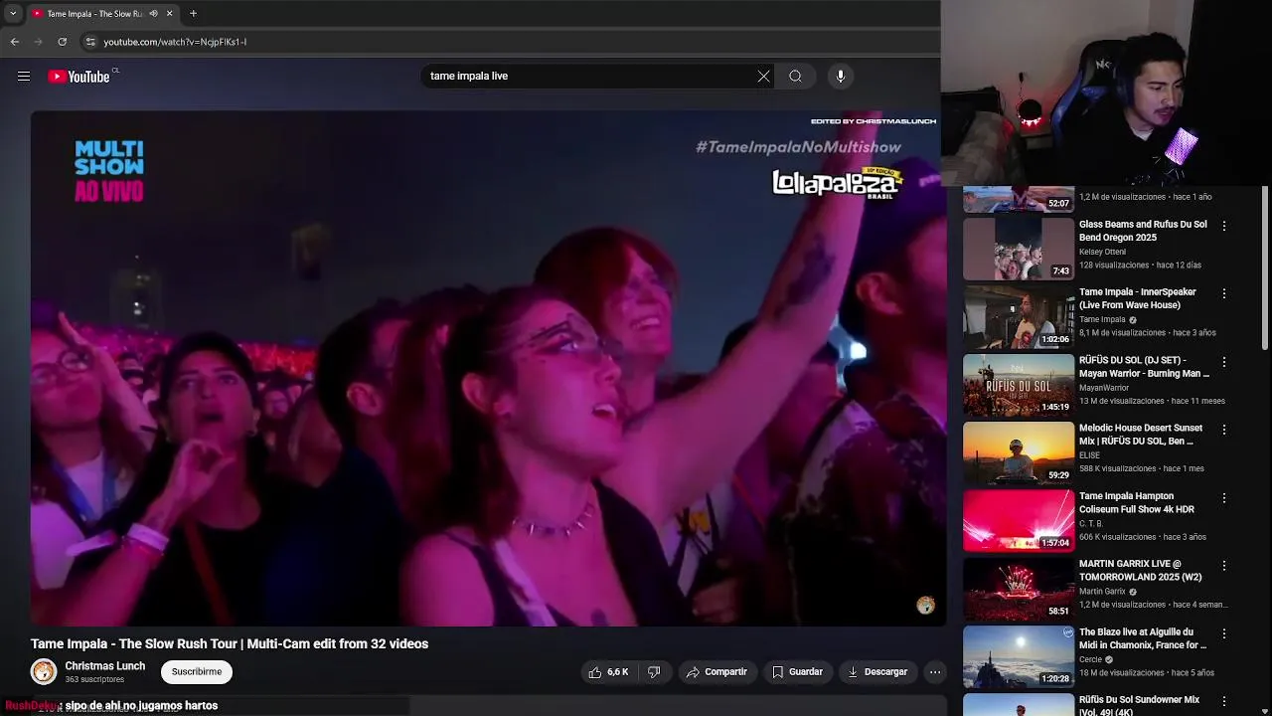Viewport: 1272px width, 716px height.
Task: Close the Tame Impala tab
Action: (x=169, y=14)
